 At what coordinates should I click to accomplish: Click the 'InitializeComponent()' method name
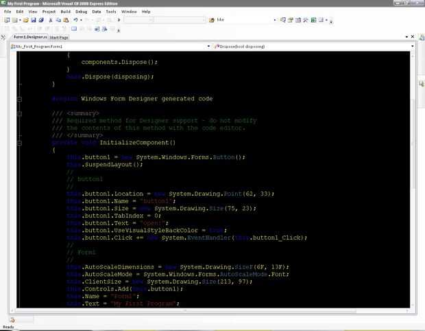(137, 143)
